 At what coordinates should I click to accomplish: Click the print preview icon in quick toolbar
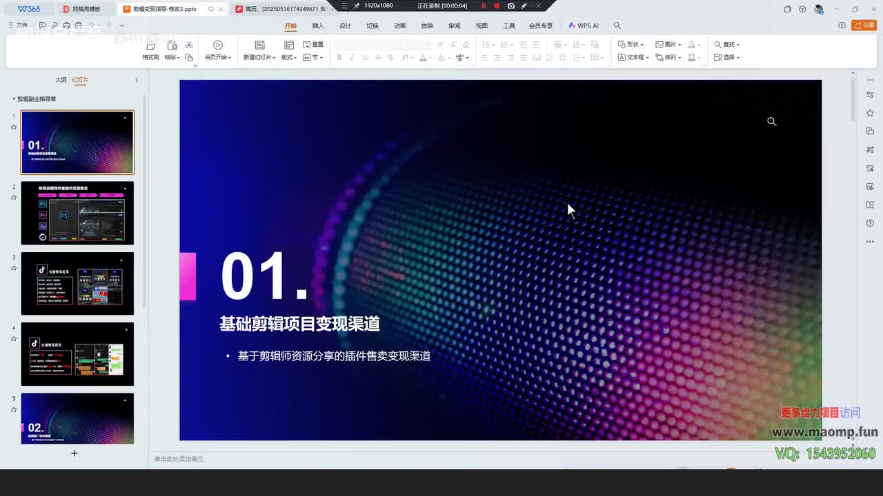[79, 25]
